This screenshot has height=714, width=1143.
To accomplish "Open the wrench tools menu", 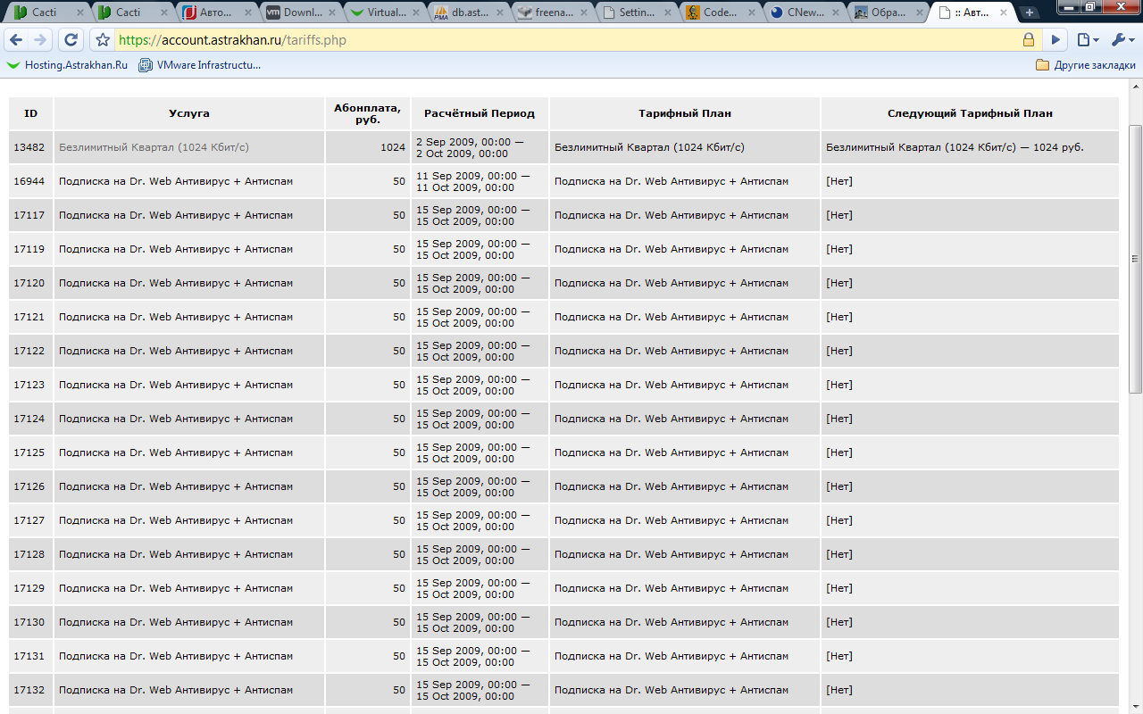I will tap(1122, 40).
